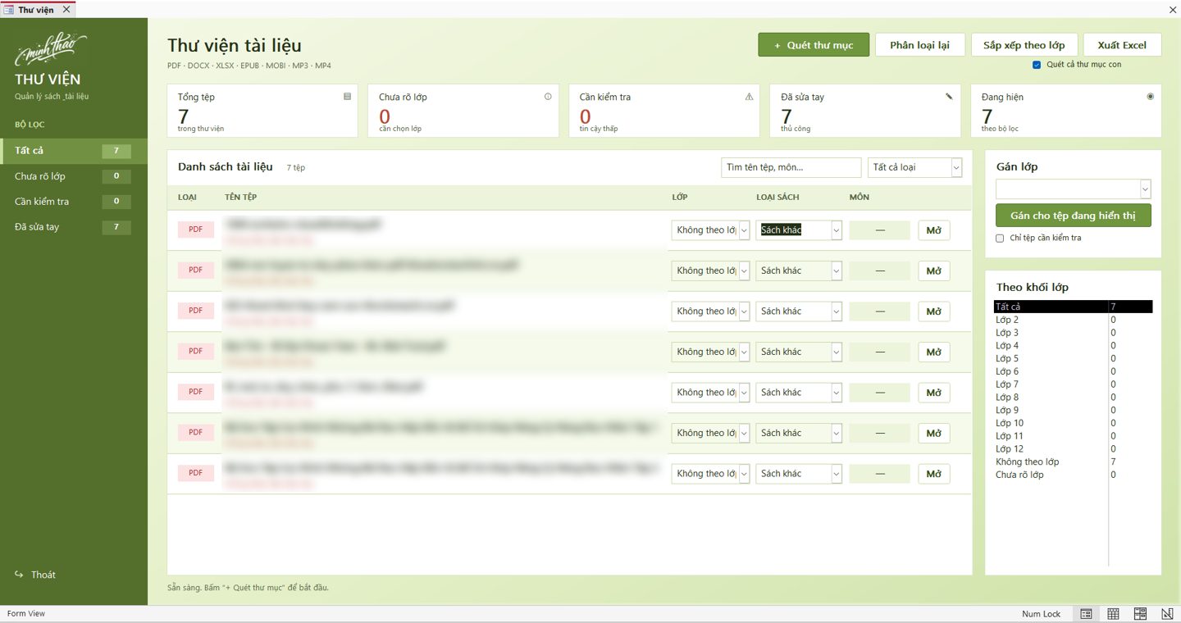This screenshot has height=623, width=1181.
Task: Click Form View icon in status bar
Action: point(1086,614)
